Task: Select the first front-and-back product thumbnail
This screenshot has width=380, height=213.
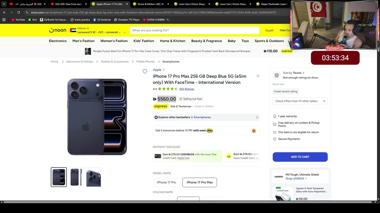Action: click(x=59, y=177)
